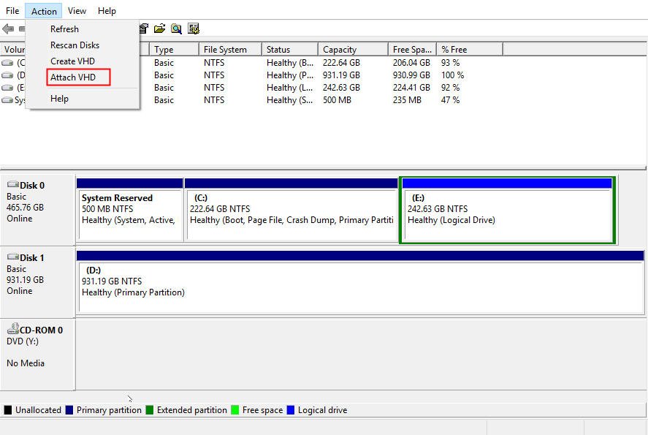Click the System Reserved volume drive icon
This screenshot has width=648, height=435.
coord(7,100)
